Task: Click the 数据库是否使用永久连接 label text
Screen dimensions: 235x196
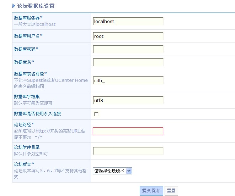Action: coord(37,114)
